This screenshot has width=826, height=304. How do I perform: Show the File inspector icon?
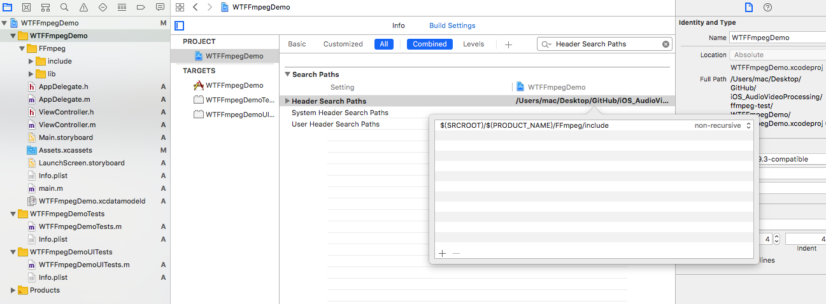point(749,7)
